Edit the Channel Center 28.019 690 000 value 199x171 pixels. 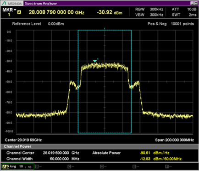pyautogui.click(x=56, y=153)
